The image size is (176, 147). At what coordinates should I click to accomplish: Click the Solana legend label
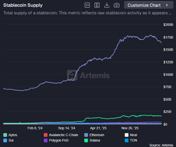point(95,140)
